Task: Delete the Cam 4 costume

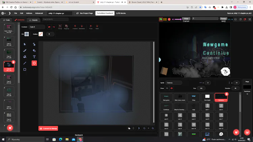Action: tap(13, 62)
